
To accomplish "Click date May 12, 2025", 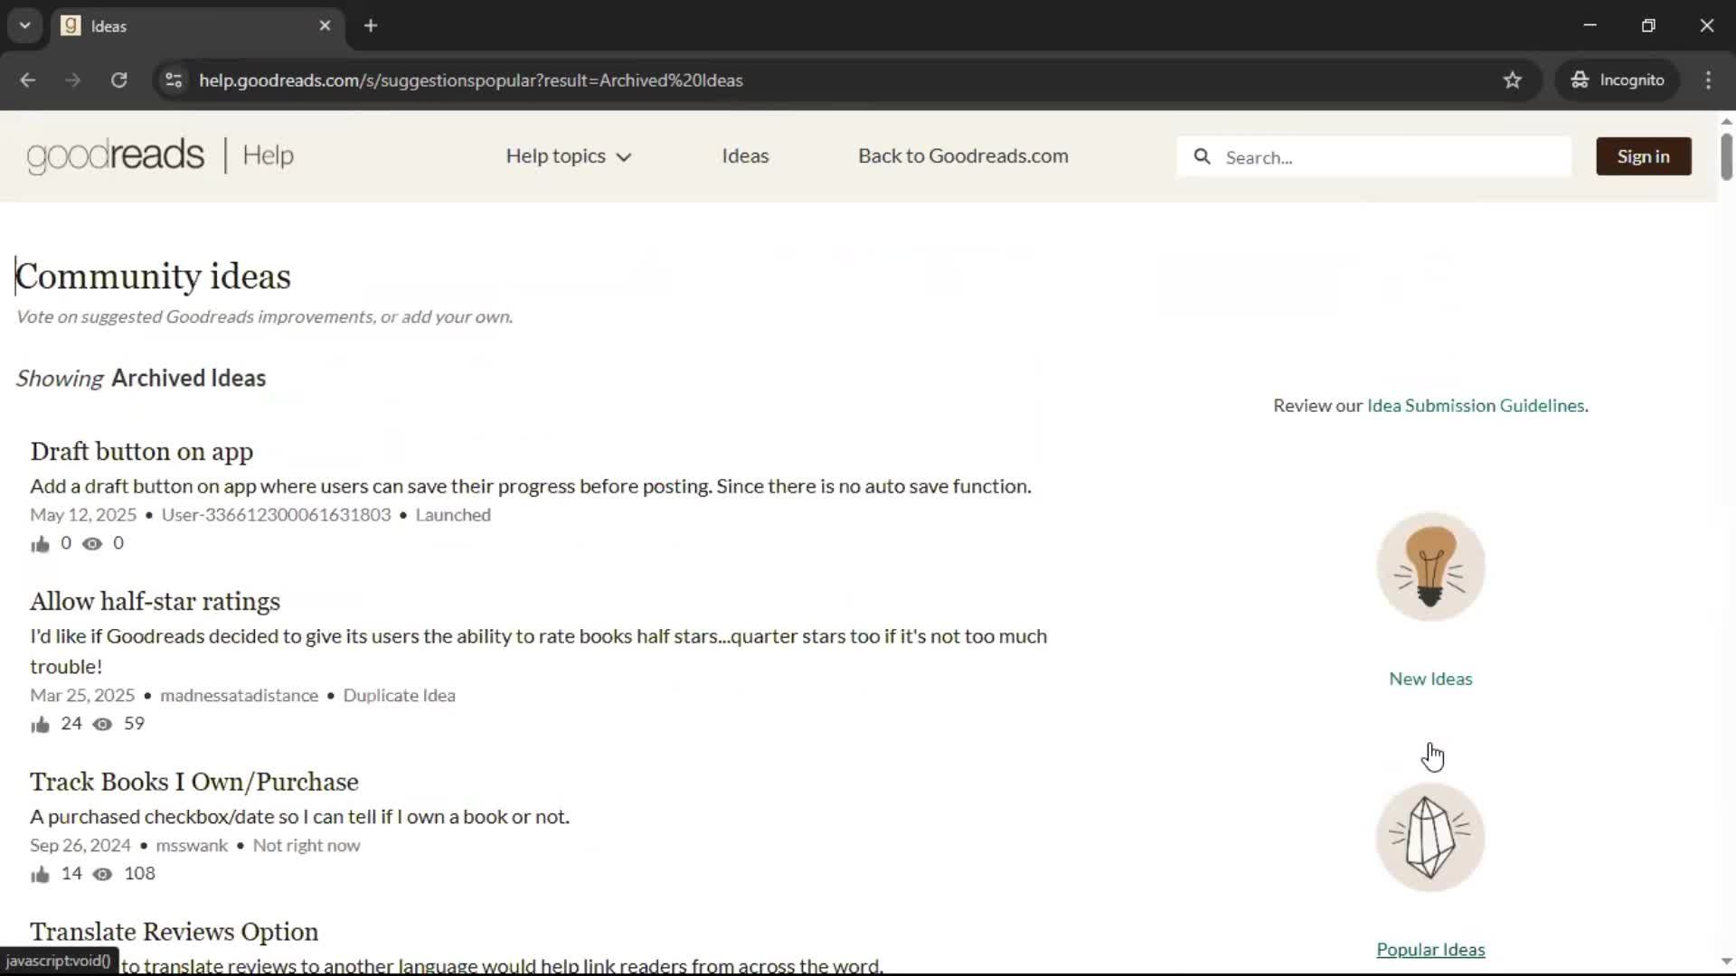I will tap(83, 515).
